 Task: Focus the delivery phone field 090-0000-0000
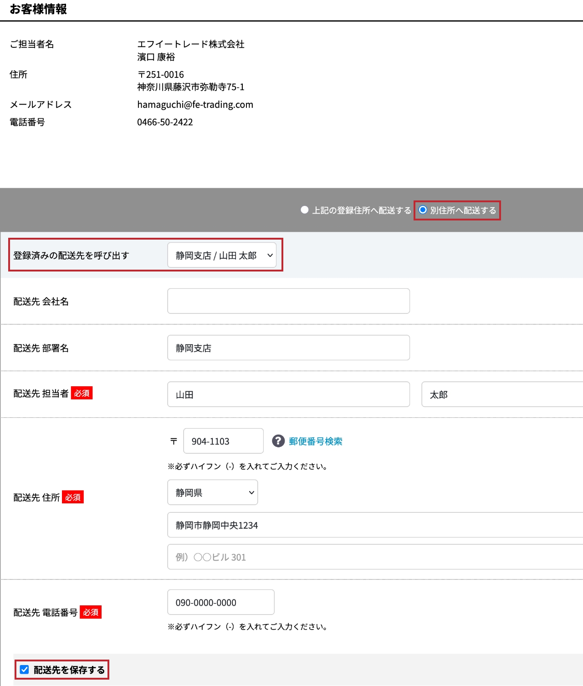(x=221, y=602)
